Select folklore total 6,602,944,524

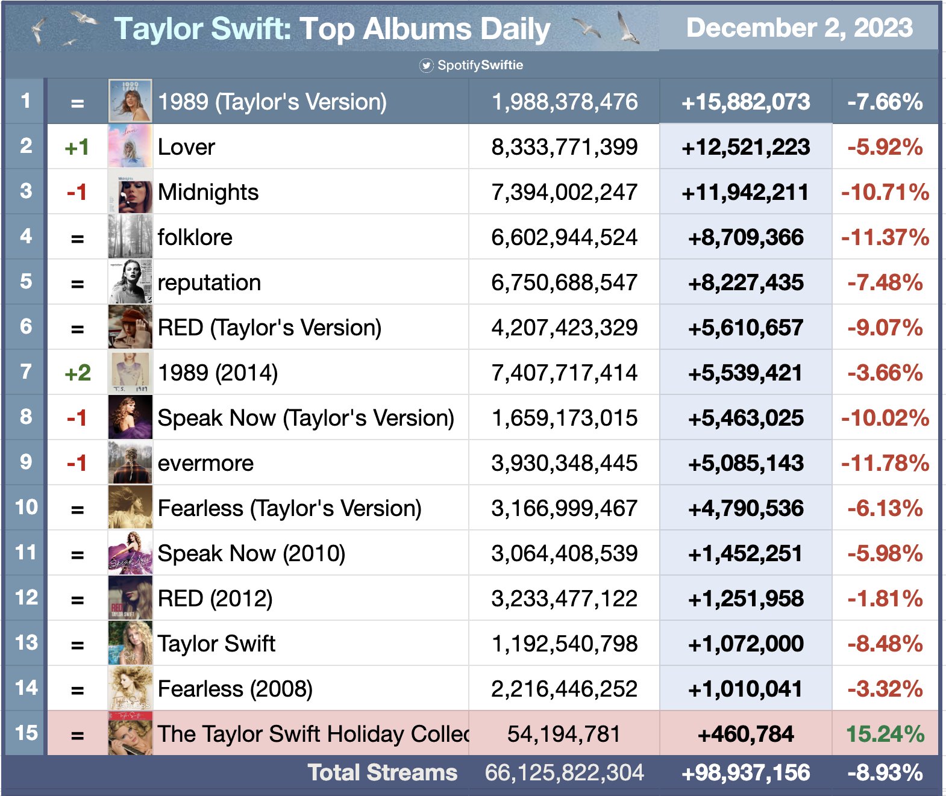pos(565,237)
